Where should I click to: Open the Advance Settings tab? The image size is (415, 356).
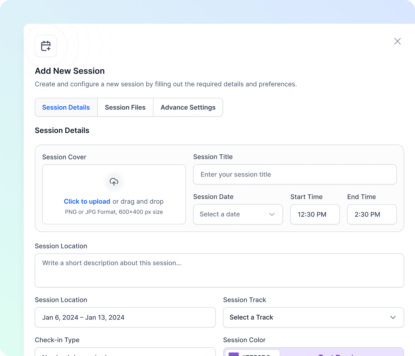[188, 107]
